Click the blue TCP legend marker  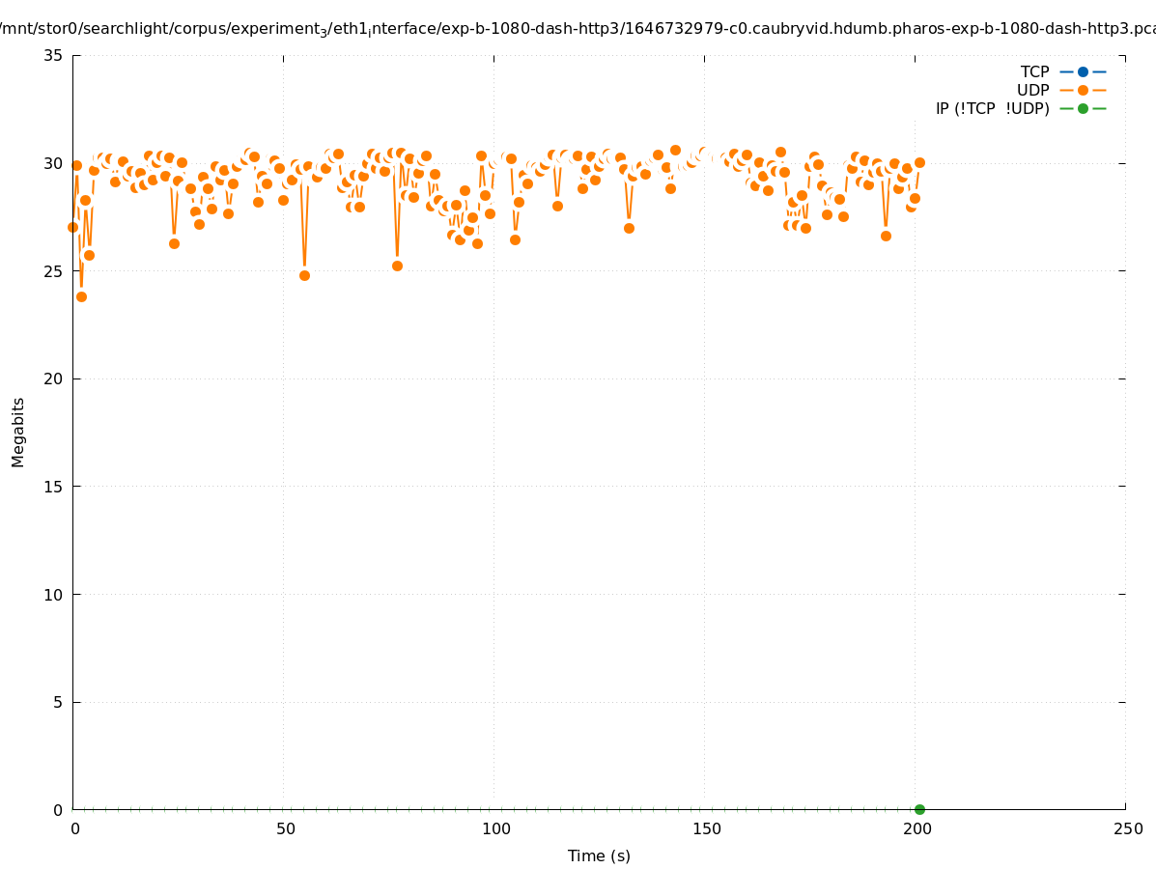click(1083, 71)
